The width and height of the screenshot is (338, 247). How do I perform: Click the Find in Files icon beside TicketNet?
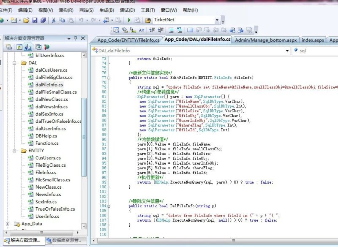(148, 20)
